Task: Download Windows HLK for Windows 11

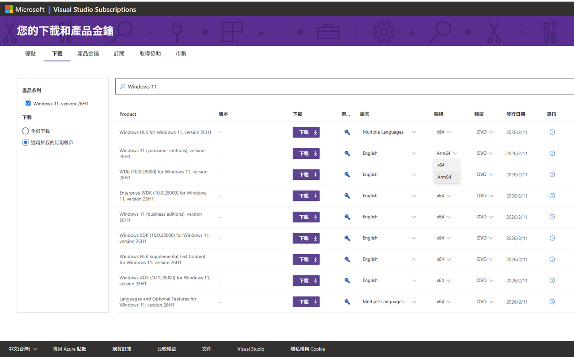Action: point(306,132)
